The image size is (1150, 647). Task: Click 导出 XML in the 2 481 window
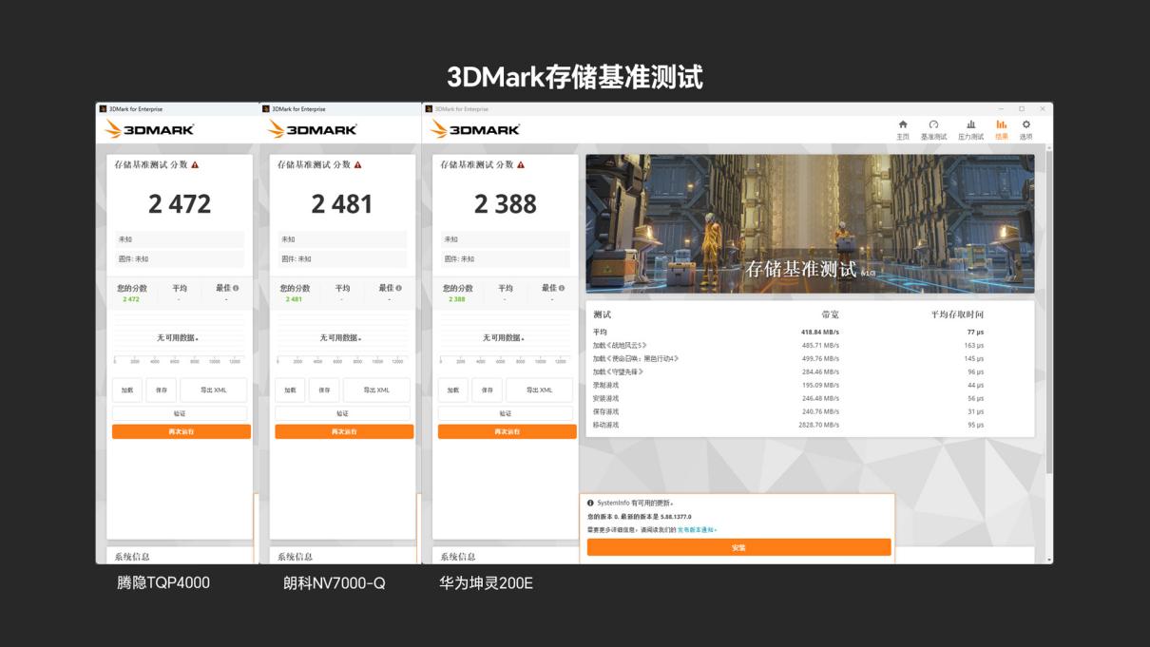pos(376,390)
